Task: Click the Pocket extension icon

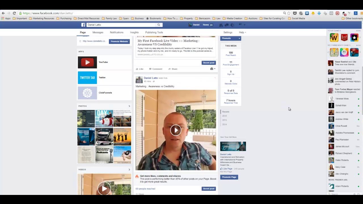Action: [295, 13]
